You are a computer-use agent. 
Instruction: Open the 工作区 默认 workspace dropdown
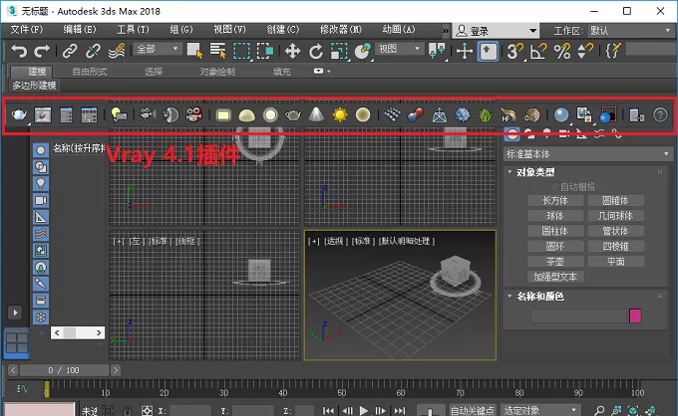630,31
